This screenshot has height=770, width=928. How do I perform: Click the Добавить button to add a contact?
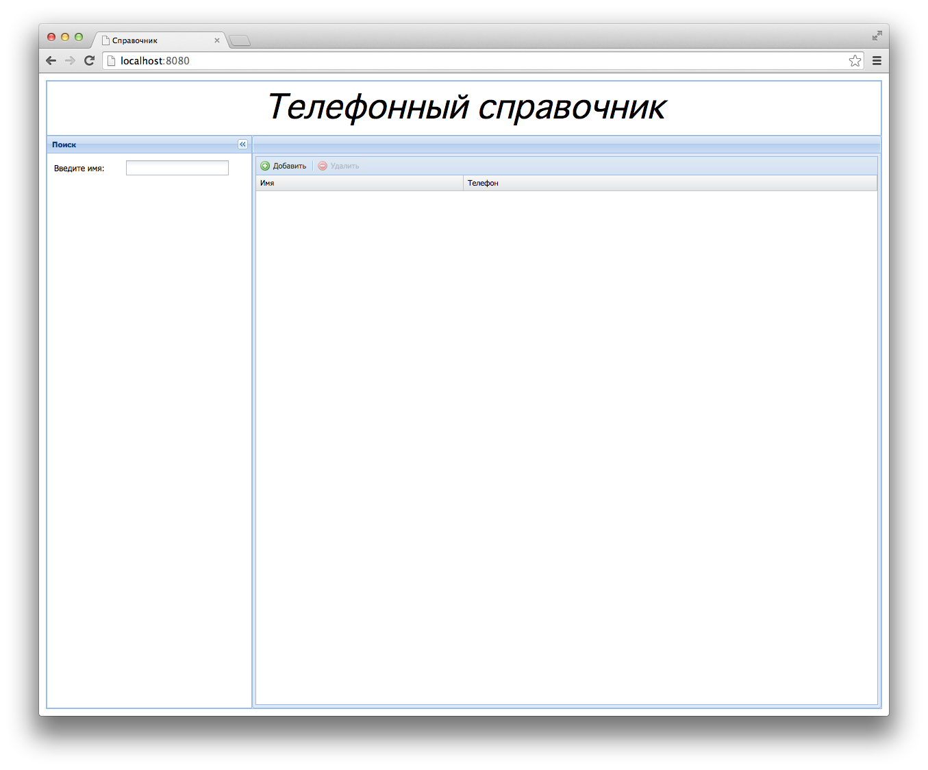(284, 166)
